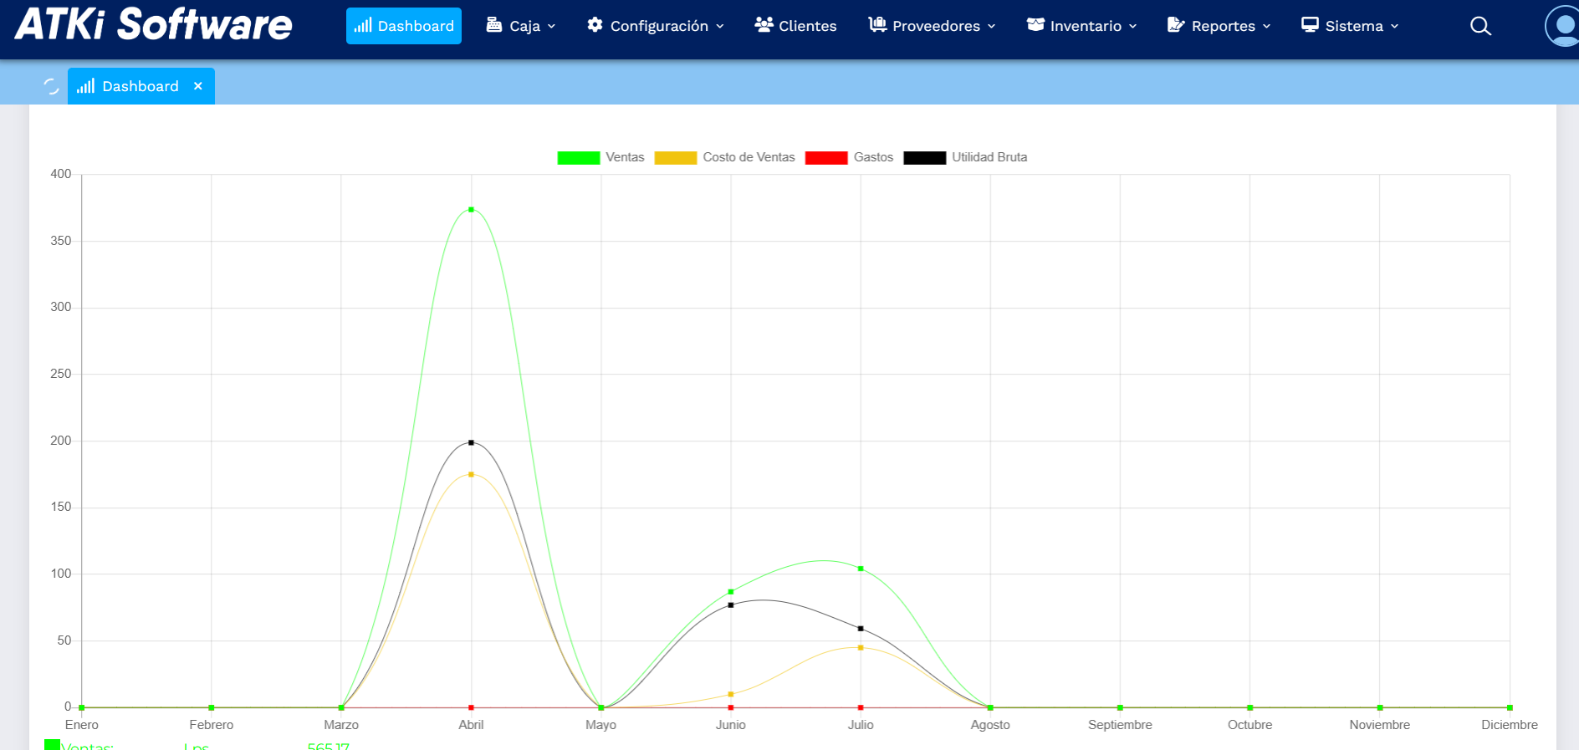This screenshot has width=1579, height=750.
Task: Click the refresh spinner icon beside tab
Action: click(51, 86)
